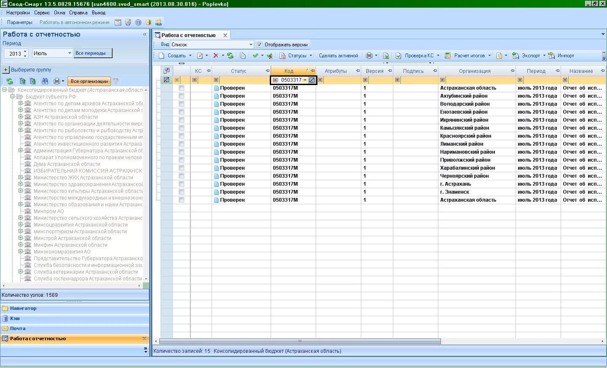Open the calendar icon in the top toolbar
The width and height of the screenshot is (607, 368).
click(x=118, y=22)
